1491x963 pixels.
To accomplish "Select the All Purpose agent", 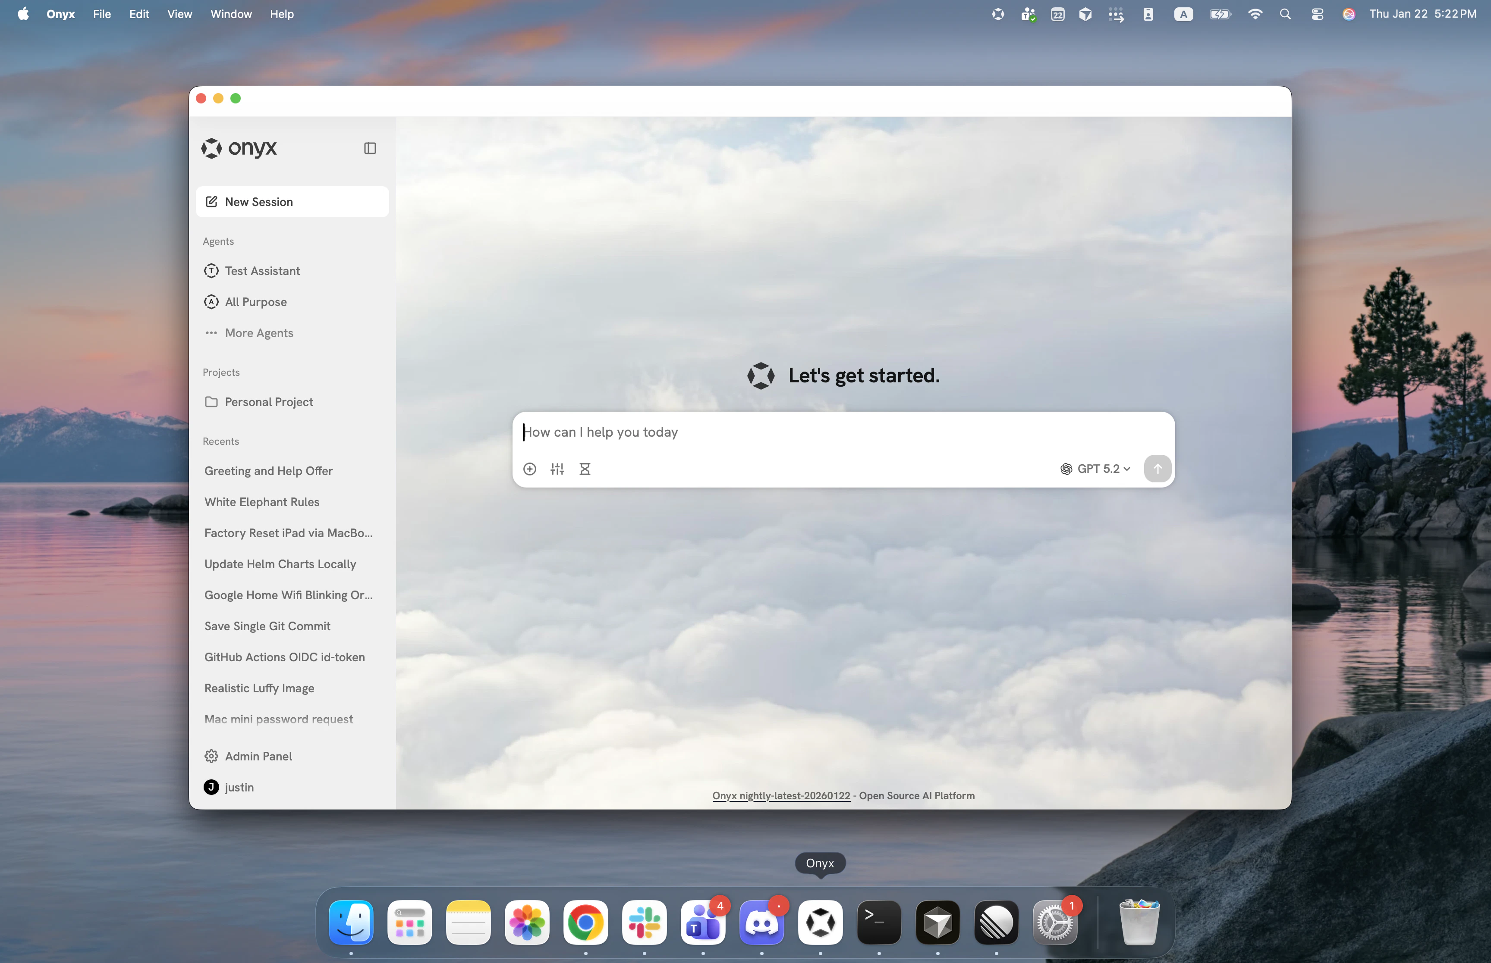I will tap(255, 301).
